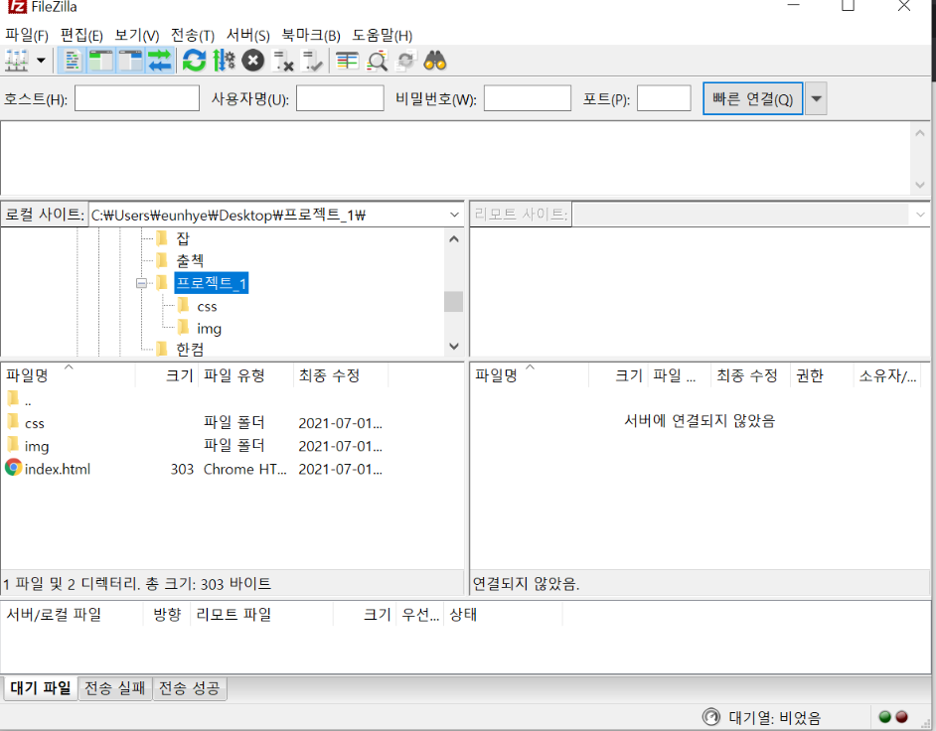Toggle synchronized browsing icon
This screenshot has width=936, height=731.
pyautogui.click(x=406, y=61)
